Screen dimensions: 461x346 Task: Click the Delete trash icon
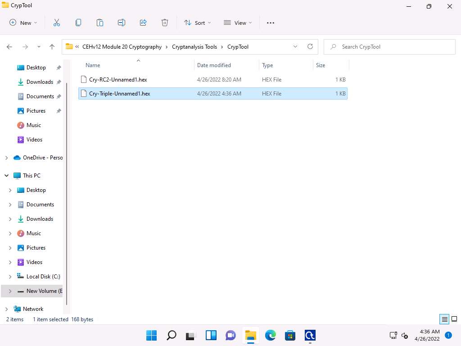point(165,23)
